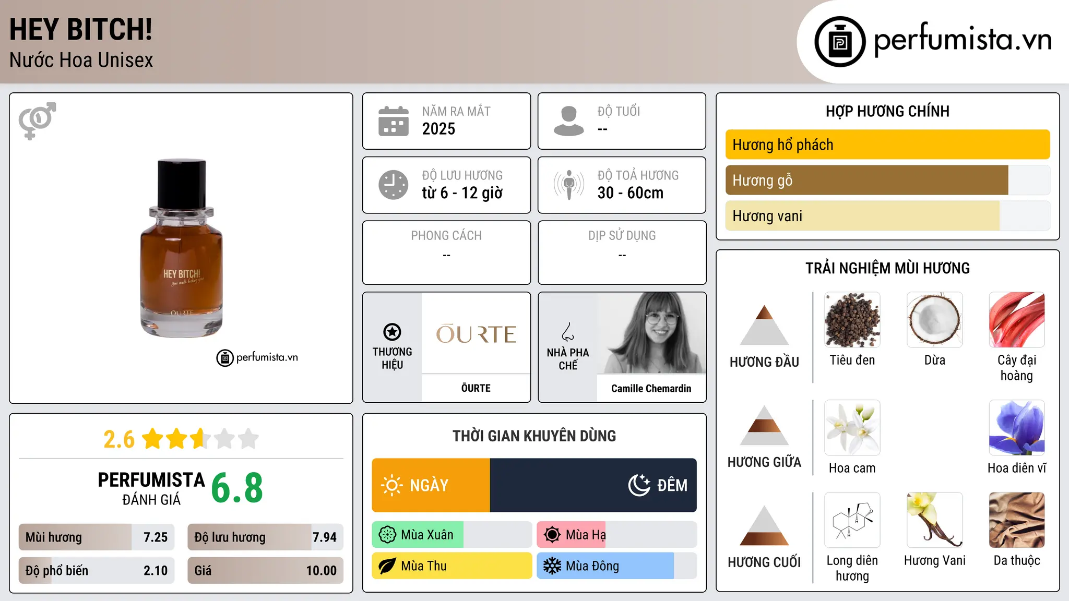Viewport: 1069px width, 601px height.
Task: Click the Mùa Đông snowflake icon
Action: pyautogui.click(x=552, y=566)
